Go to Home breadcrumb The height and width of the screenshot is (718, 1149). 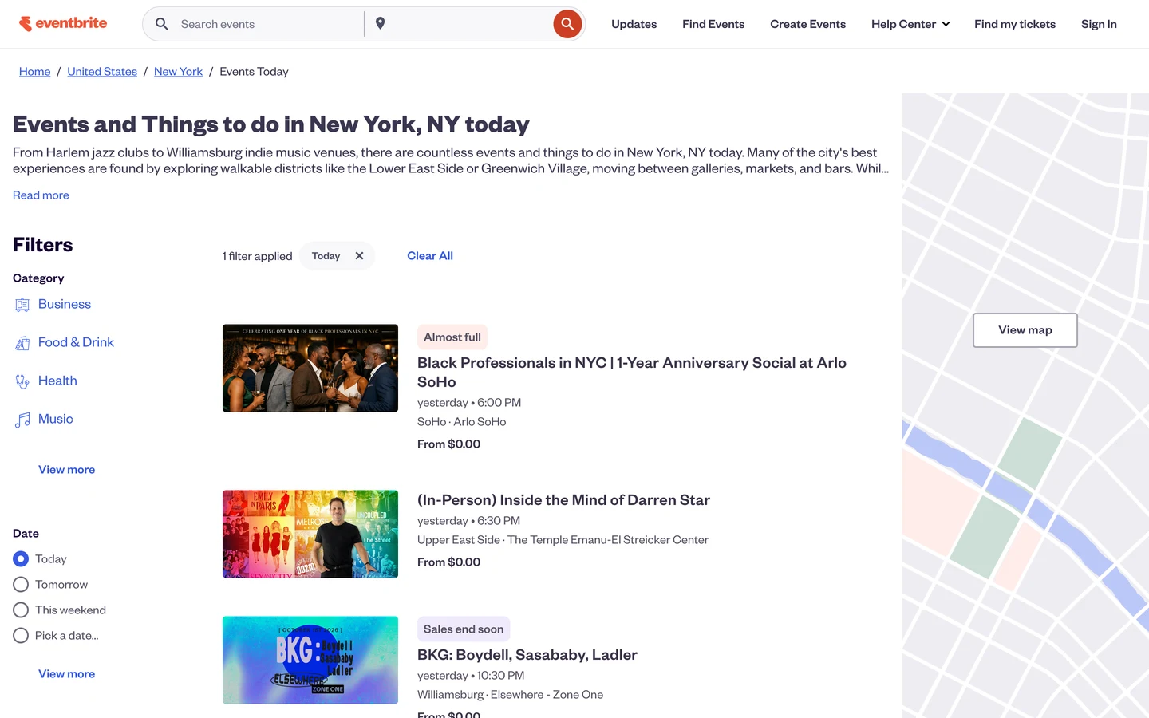(x=35, y=72)
